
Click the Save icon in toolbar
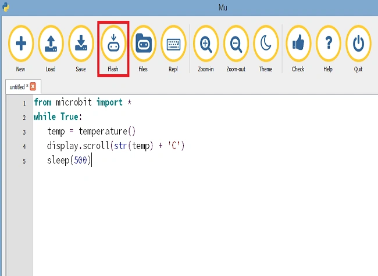click(x=81, y=43)
